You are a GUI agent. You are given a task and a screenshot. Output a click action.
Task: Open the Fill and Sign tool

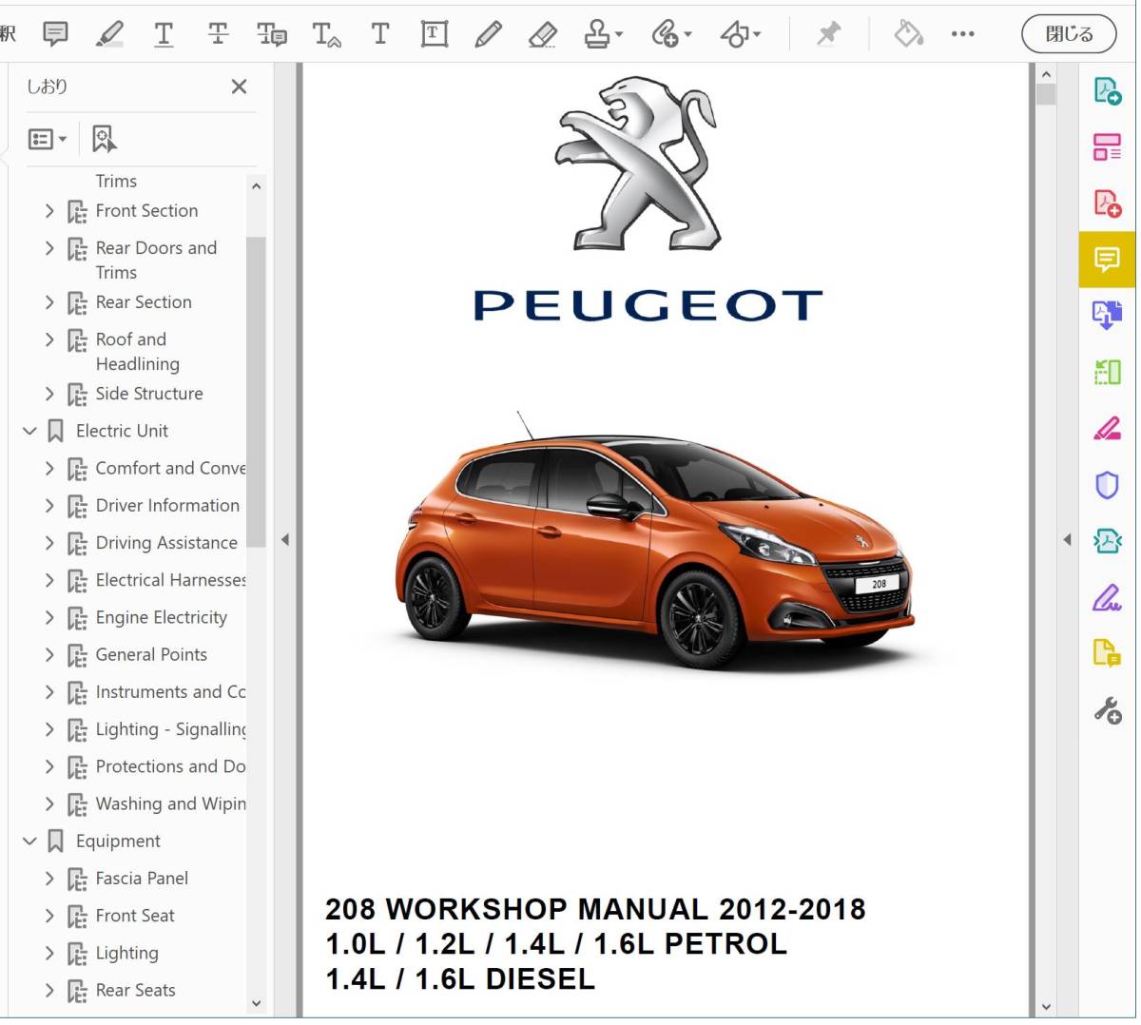coord(1107,598)
